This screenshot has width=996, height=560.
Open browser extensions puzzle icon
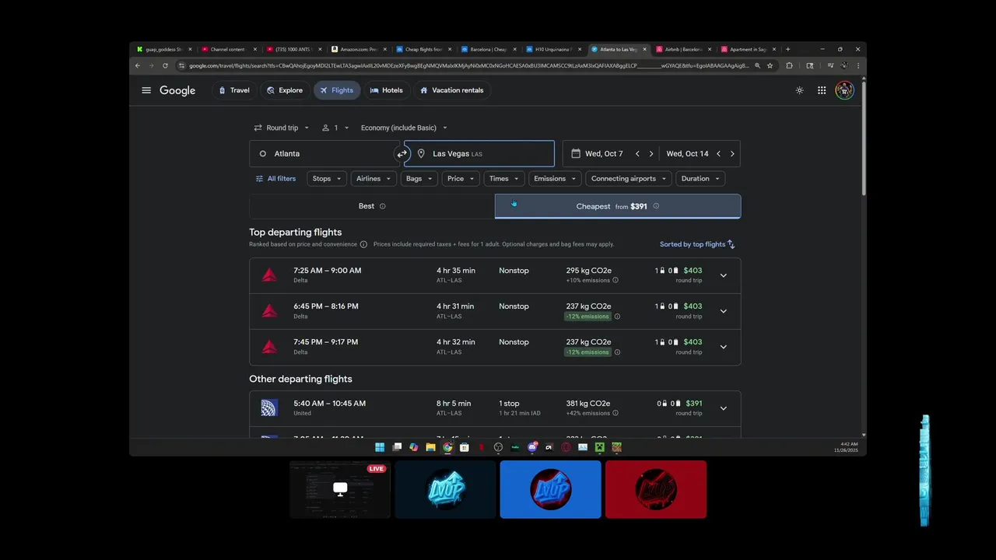(x=789, y=65)
